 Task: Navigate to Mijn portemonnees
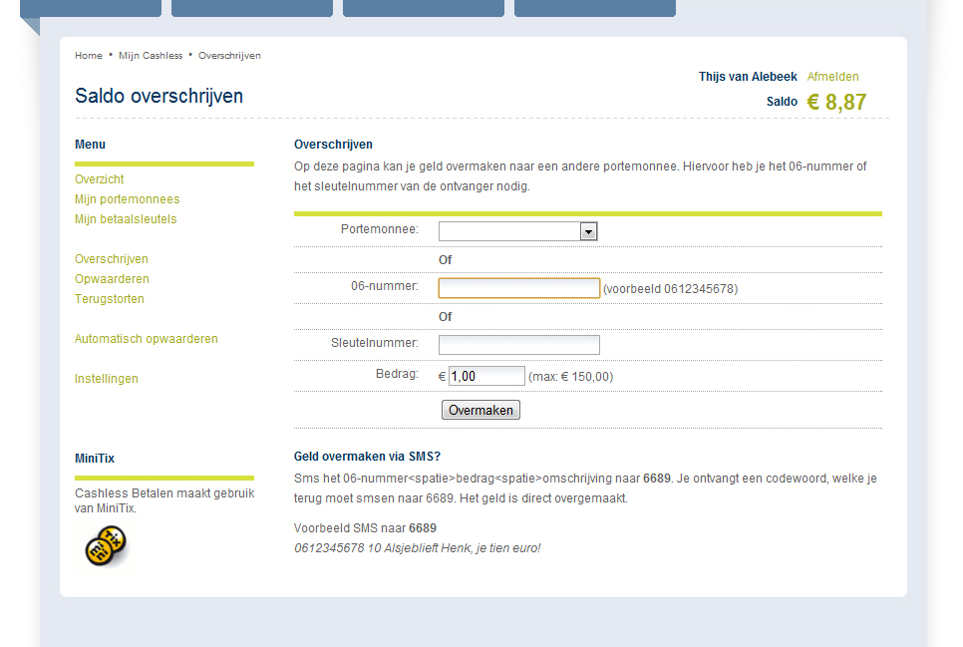[127, 199]
